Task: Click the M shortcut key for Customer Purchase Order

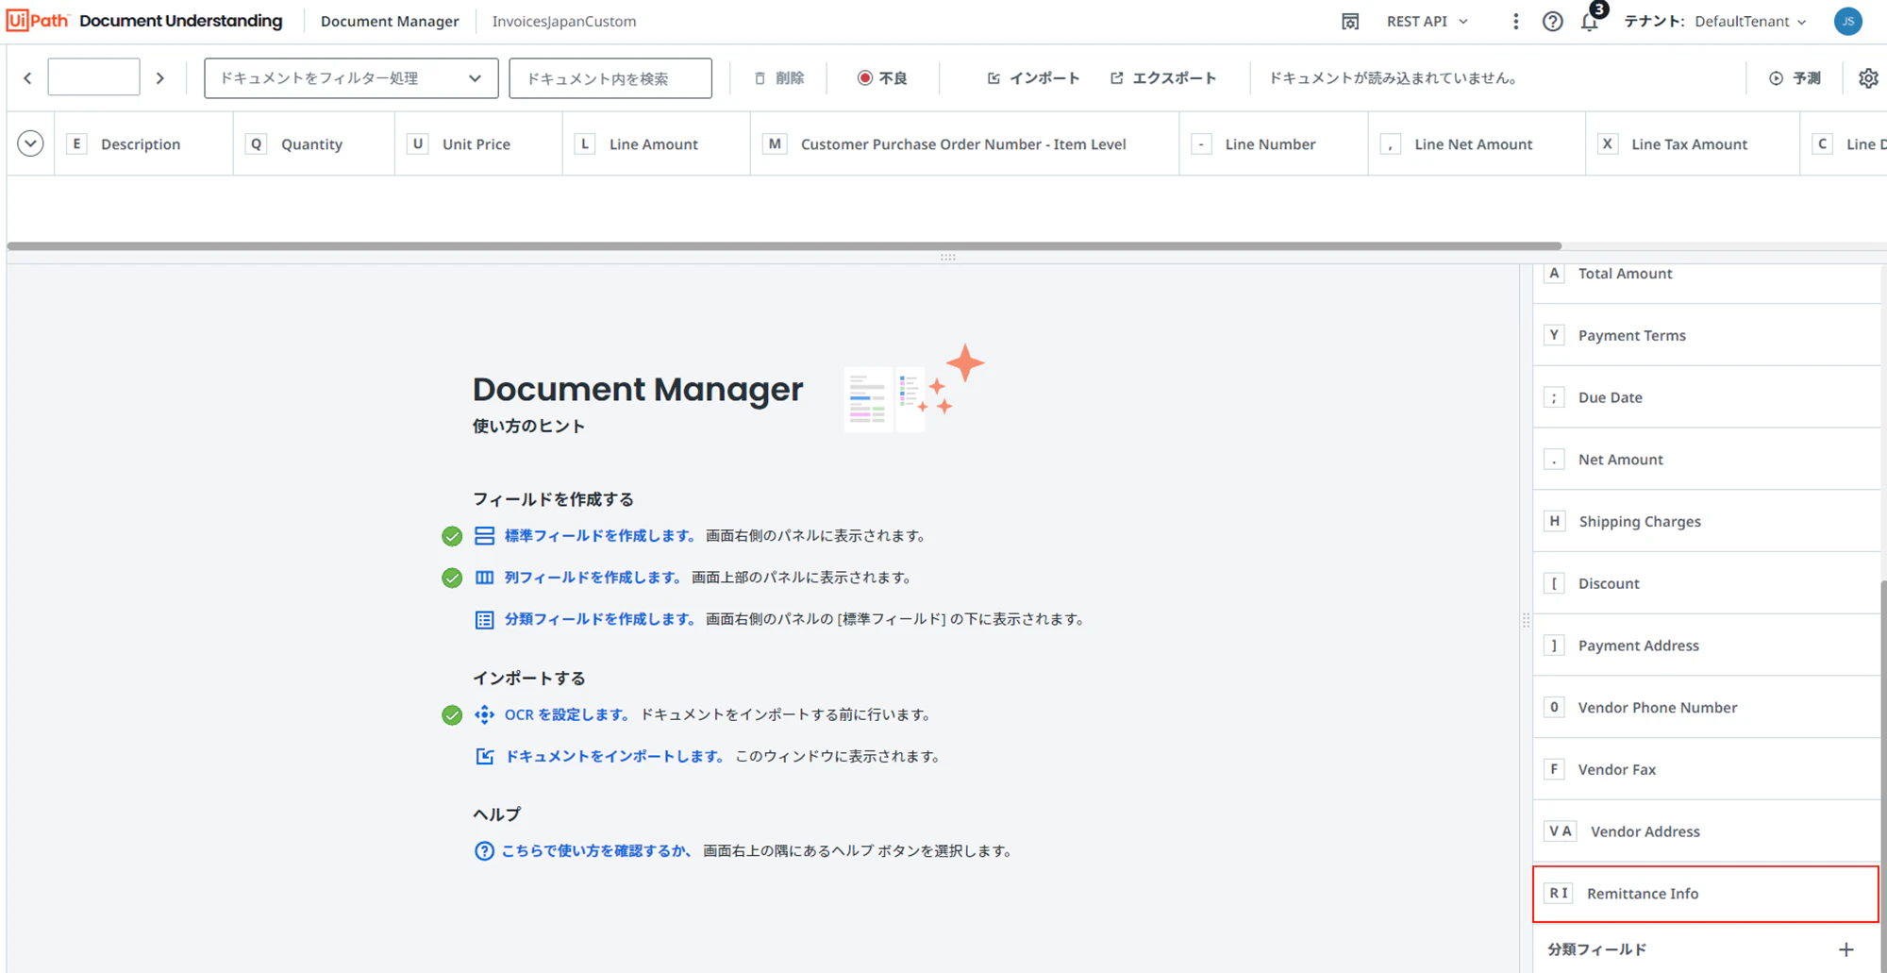Action: pyautogui.click(x=775, y=143)
